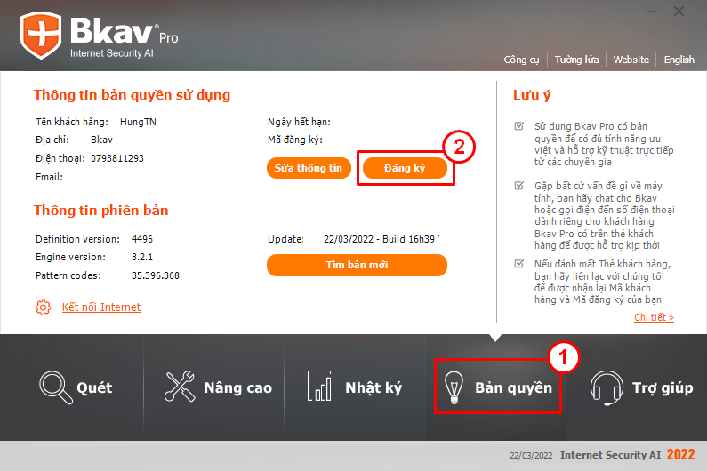Screen dimensions: 707x471
Task: Click the gear icon beside Kết nối Internet
Action: (x=44, y=307)
